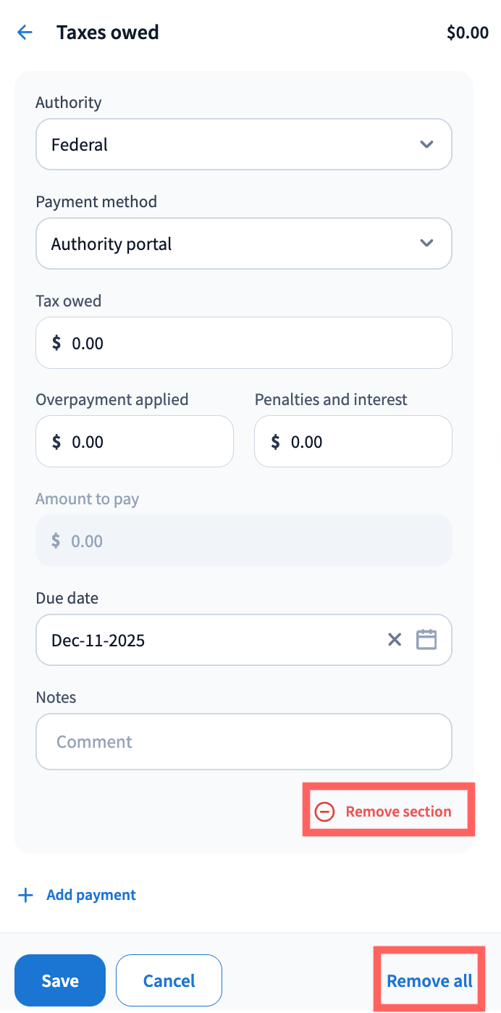Focus the Notes comment box
This screenshot has width=501, height=1013.
click(x=244, y=742)
